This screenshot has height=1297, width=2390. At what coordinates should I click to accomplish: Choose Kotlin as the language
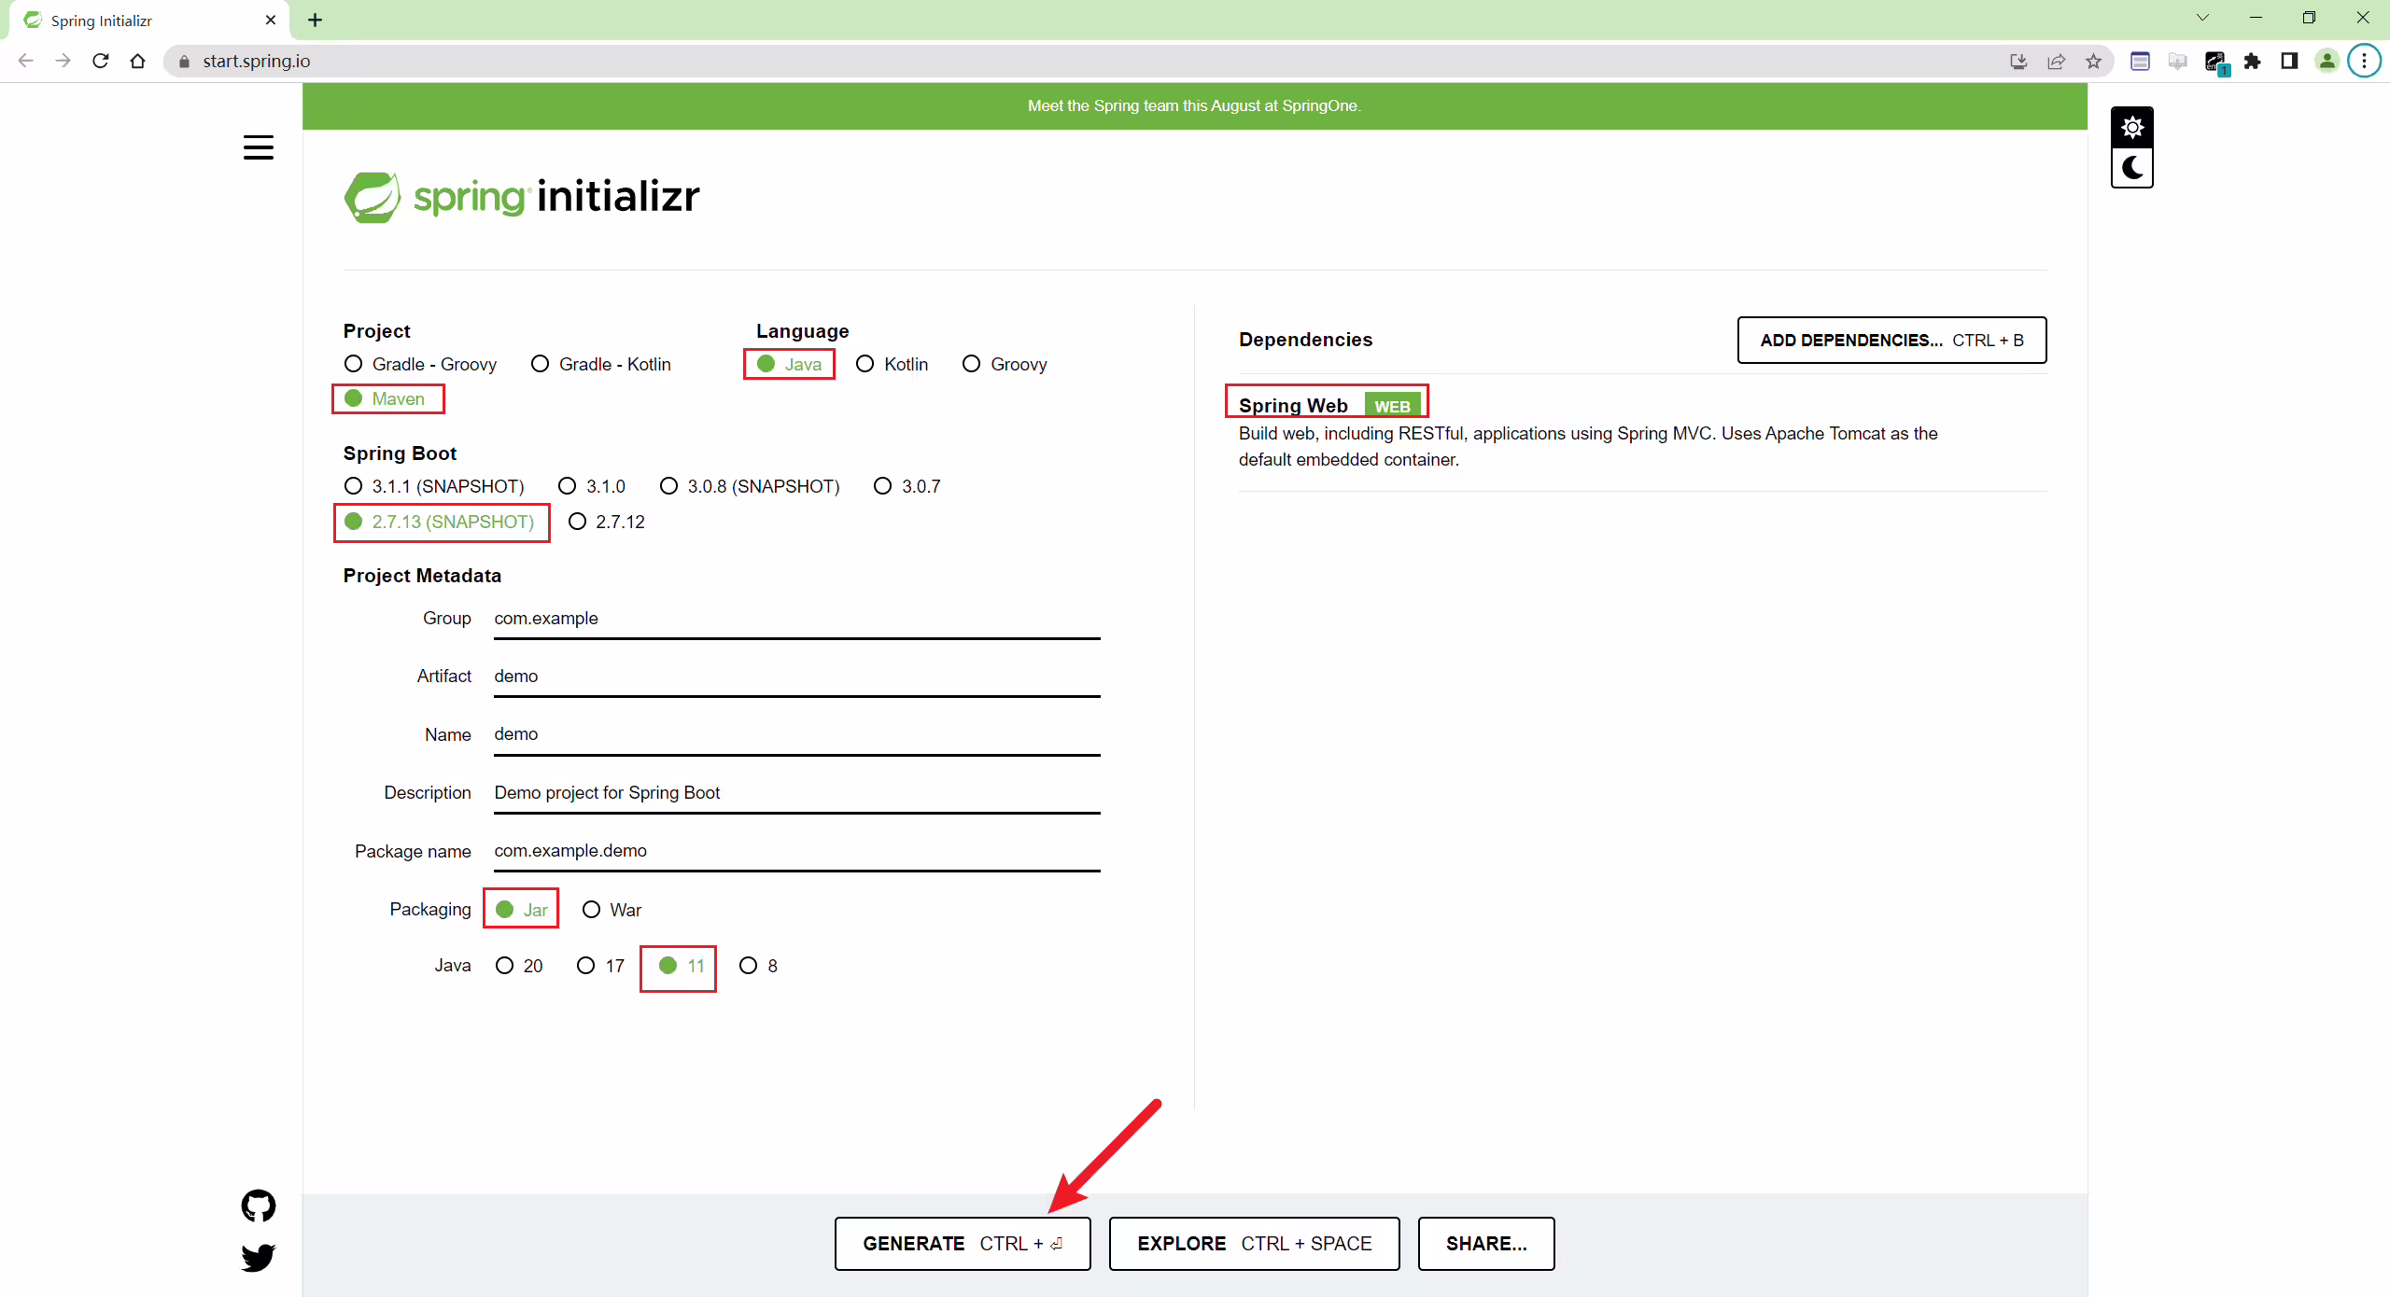(x=892, y=364)
